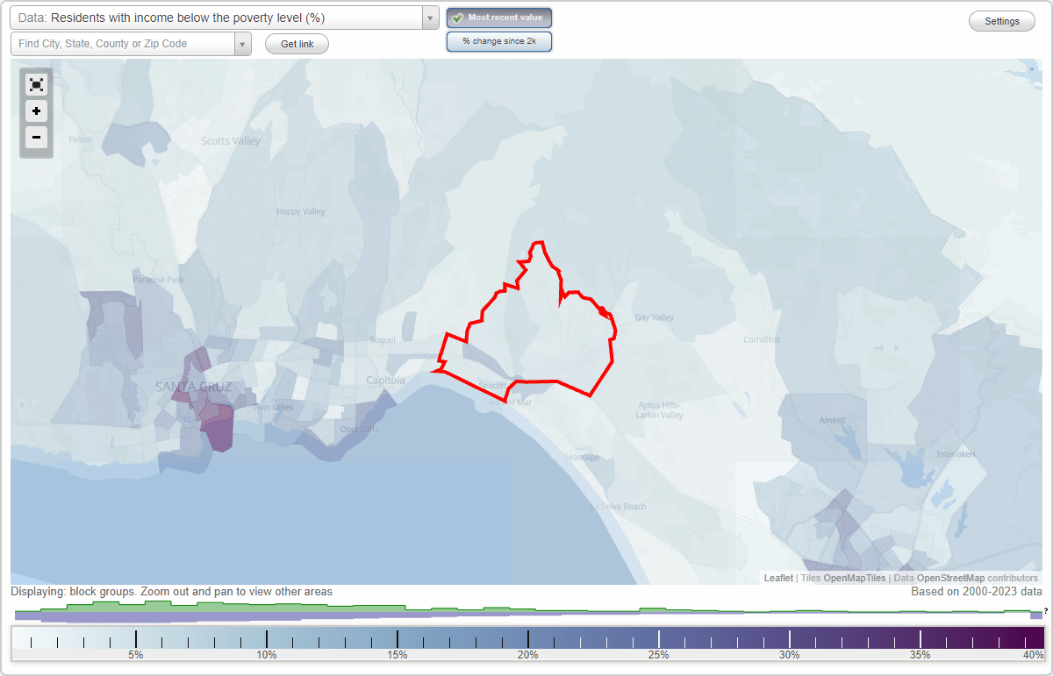Click the Leaflet attribution link
The height and width of the screenshot is (676, 1053).
777,578
